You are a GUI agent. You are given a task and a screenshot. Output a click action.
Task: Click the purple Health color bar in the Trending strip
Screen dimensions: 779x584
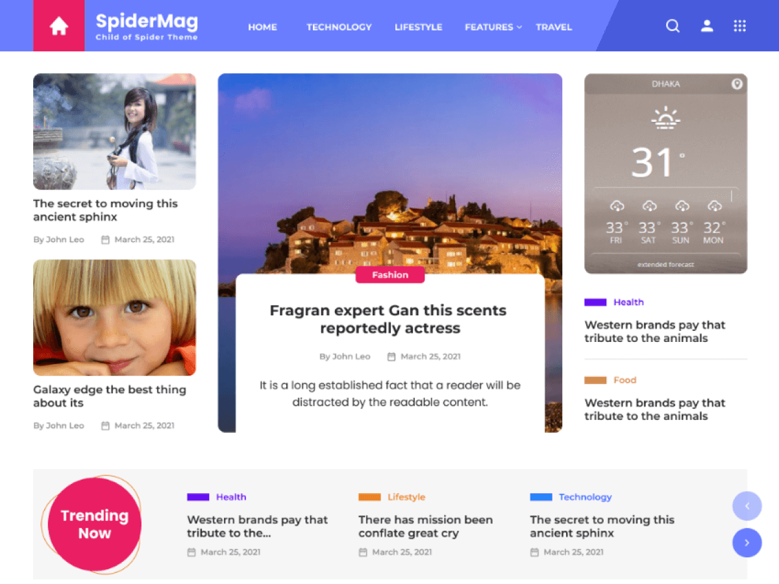[198, 497]
